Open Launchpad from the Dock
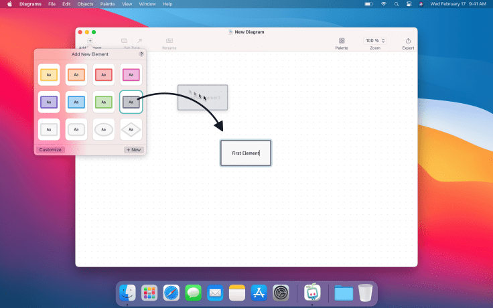493x308 pixels. 149,293
